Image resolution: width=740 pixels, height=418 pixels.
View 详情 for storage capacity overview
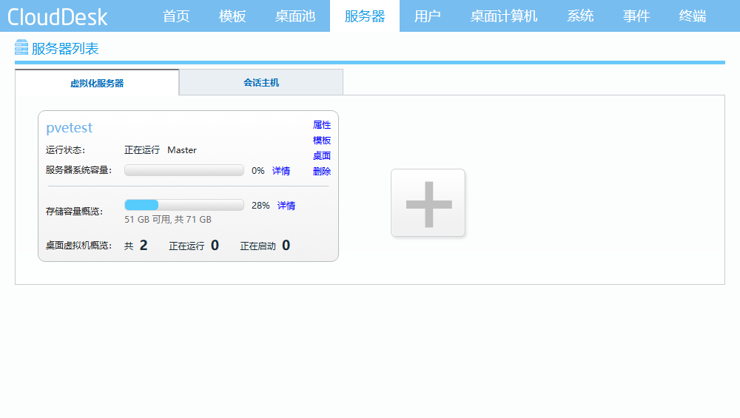pyautogui.click(x=286, y=206)
